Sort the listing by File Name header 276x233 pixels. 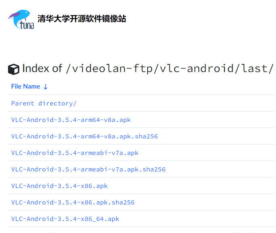coord(26,87)
